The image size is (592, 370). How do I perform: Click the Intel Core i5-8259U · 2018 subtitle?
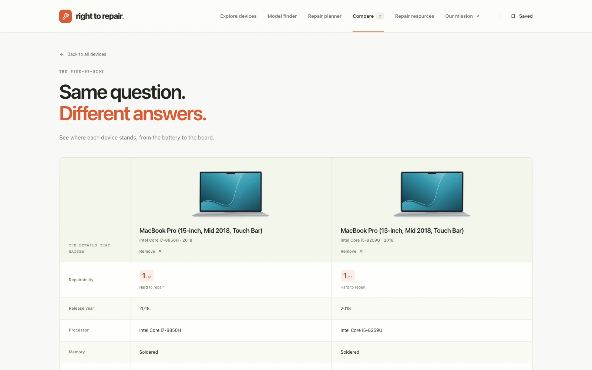pyautogui.click(x=367, y=240)
